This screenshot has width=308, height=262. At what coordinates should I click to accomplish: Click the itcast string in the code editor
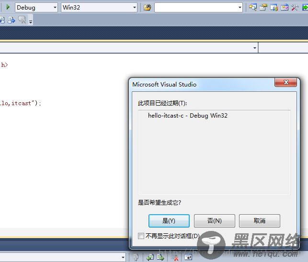(21, 103)
